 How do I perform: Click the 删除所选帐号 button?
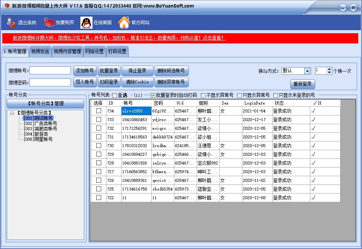point(171,71)
